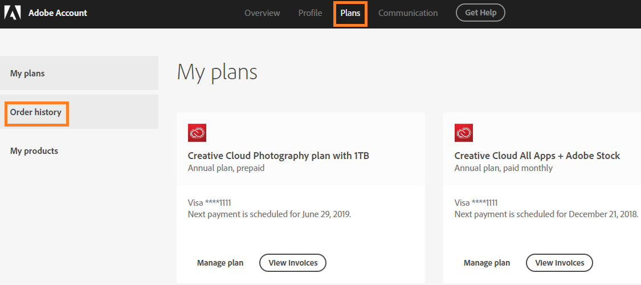Show My products in the sidebar

(x=34, y=151)
